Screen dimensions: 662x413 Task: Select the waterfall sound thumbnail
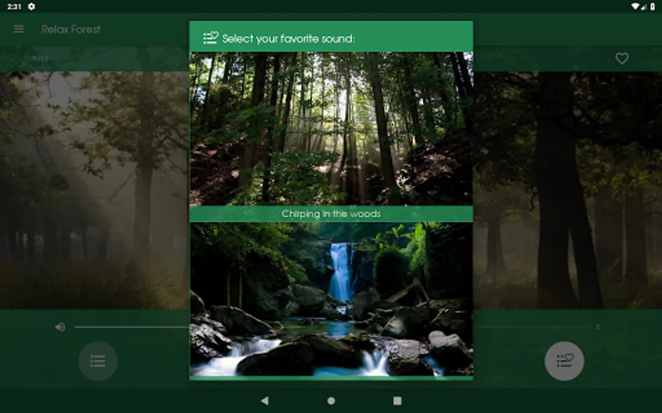331,299
